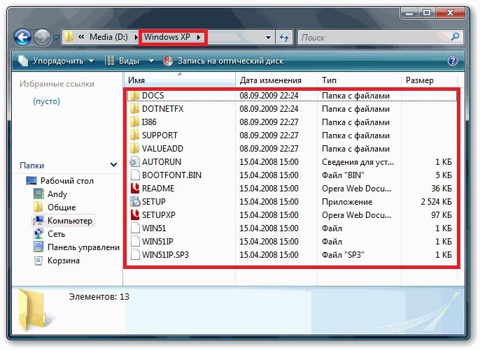Select the README Opera document icon
480x350 pixels.
coord(134,189)
